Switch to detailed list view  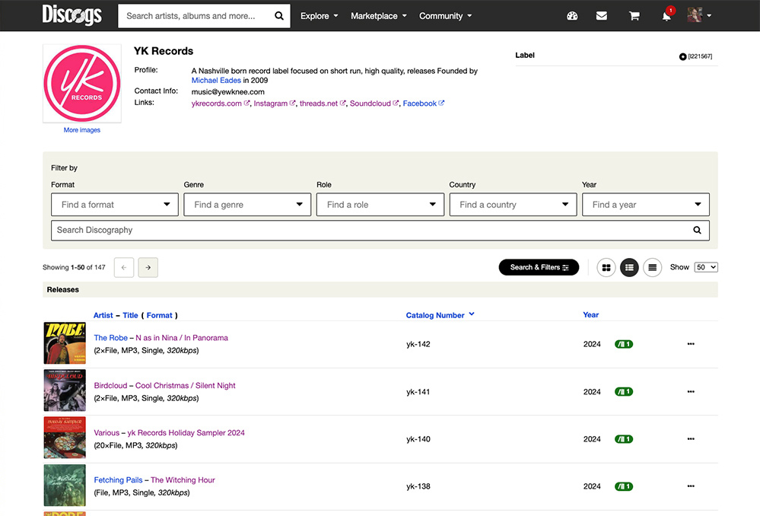pos(629,267)
